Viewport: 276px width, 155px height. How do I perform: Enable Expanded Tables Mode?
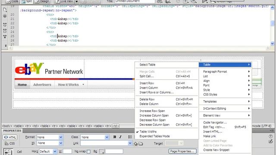pos(154,136)
